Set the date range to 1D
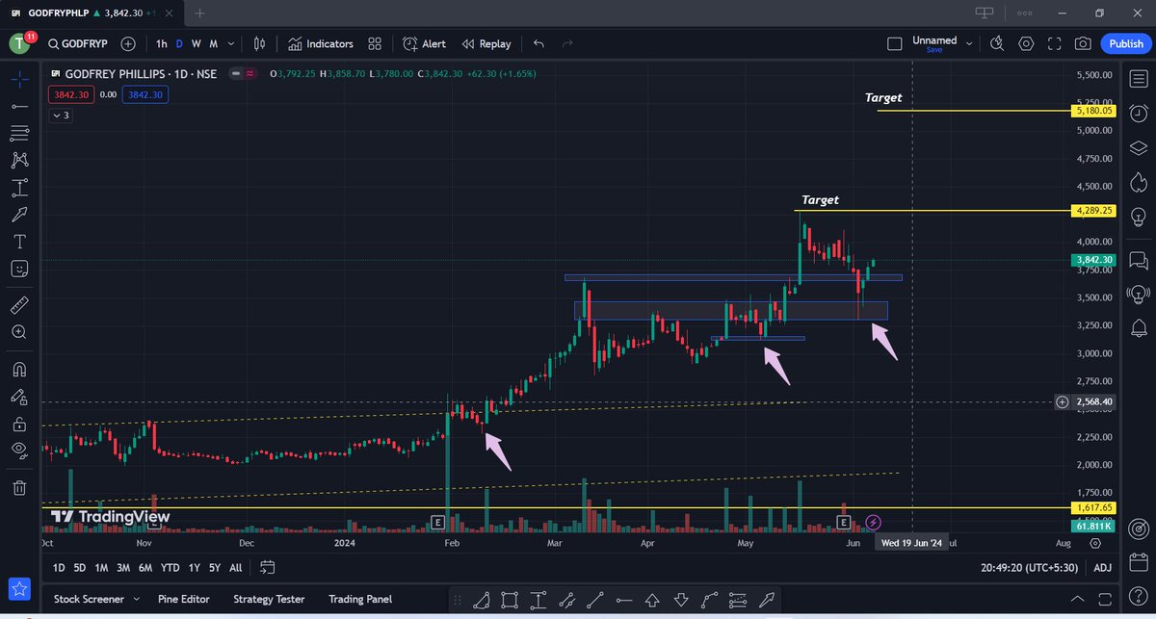Viewport: 1156px width, 619px height. pyautogui.click(x=59, y=568)
